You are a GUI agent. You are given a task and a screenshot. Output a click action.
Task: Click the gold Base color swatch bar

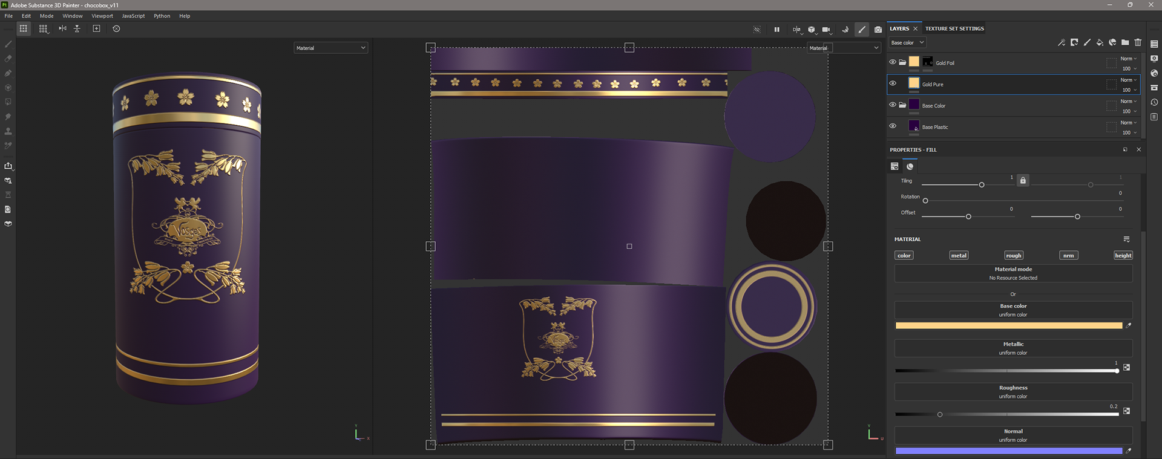click(1008, 325)
